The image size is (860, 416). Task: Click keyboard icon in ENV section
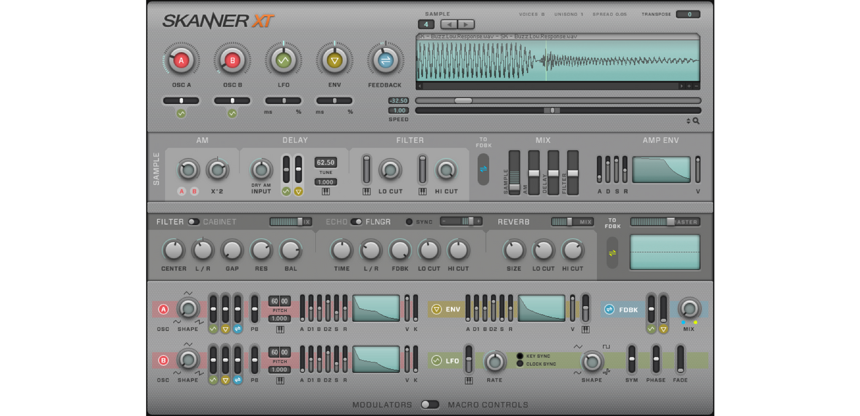tap(585, 329)
